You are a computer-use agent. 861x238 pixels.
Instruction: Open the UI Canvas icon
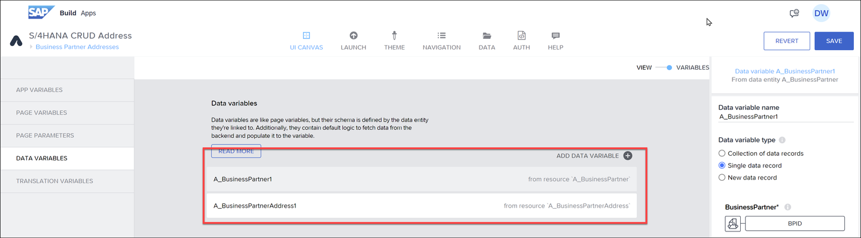[x=306, y=35]
